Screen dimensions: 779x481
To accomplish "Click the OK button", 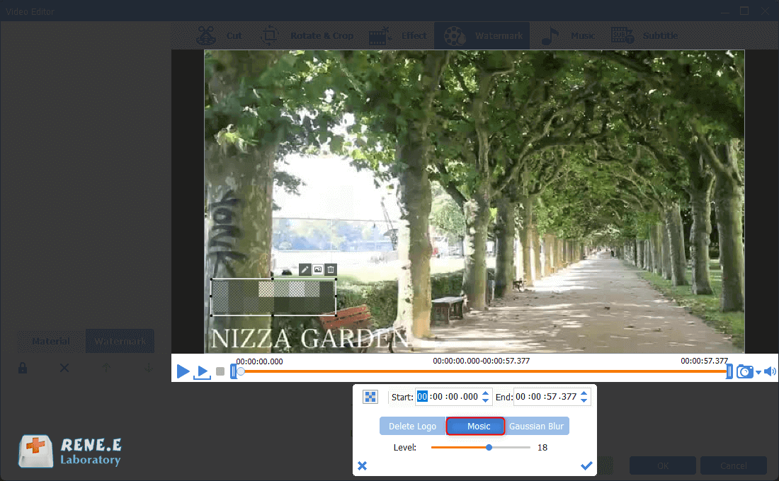I will [x=662, y=465].
